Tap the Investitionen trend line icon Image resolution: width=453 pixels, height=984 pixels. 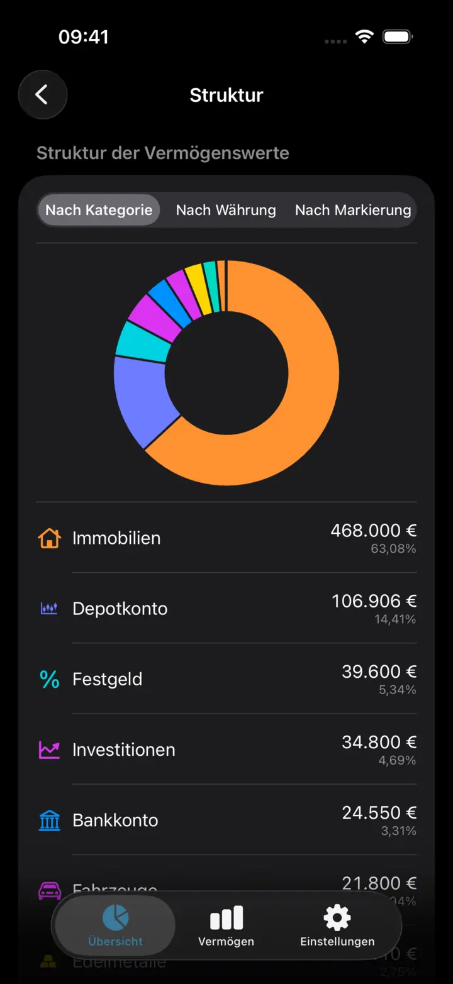[49, 749]
